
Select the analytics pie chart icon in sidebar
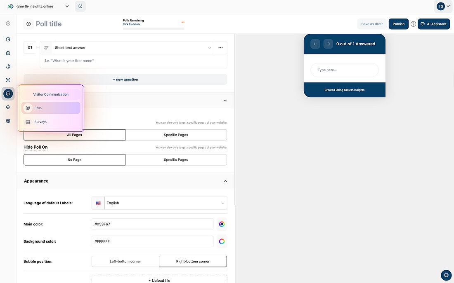click(8, 39)
